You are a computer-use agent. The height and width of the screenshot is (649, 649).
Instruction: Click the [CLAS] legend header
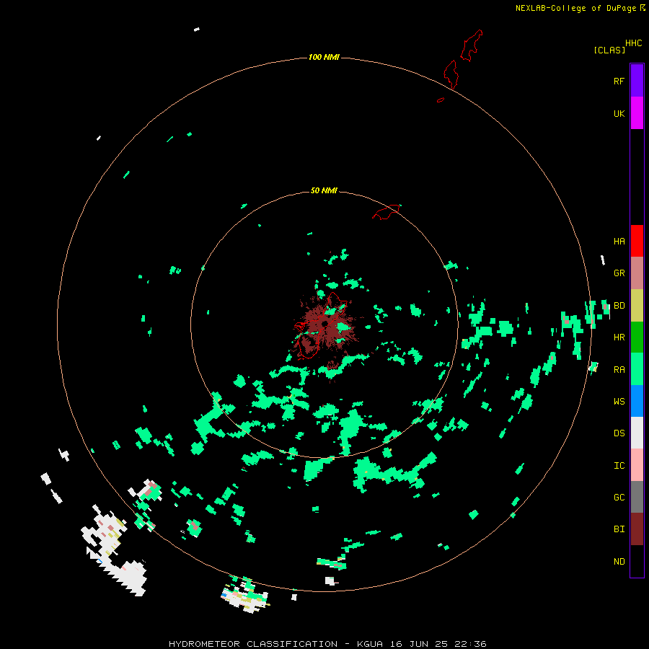click(x=609, y=50)
